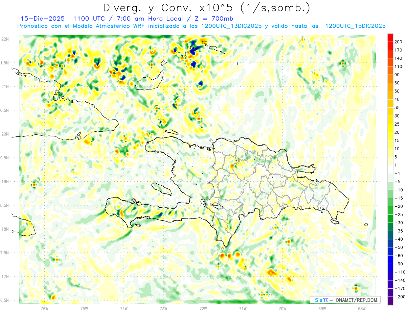Click the "70W" longitude label
The width and height of the screenshot is (406, 313).
tap(283, 308)
